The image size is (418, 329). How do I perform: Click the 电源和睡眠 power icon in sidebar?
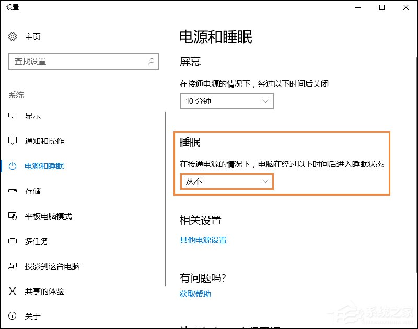(x=11, y=166)
